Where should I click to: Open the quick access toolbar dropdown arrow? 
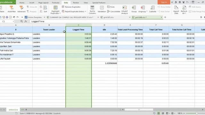click(22, 17)
